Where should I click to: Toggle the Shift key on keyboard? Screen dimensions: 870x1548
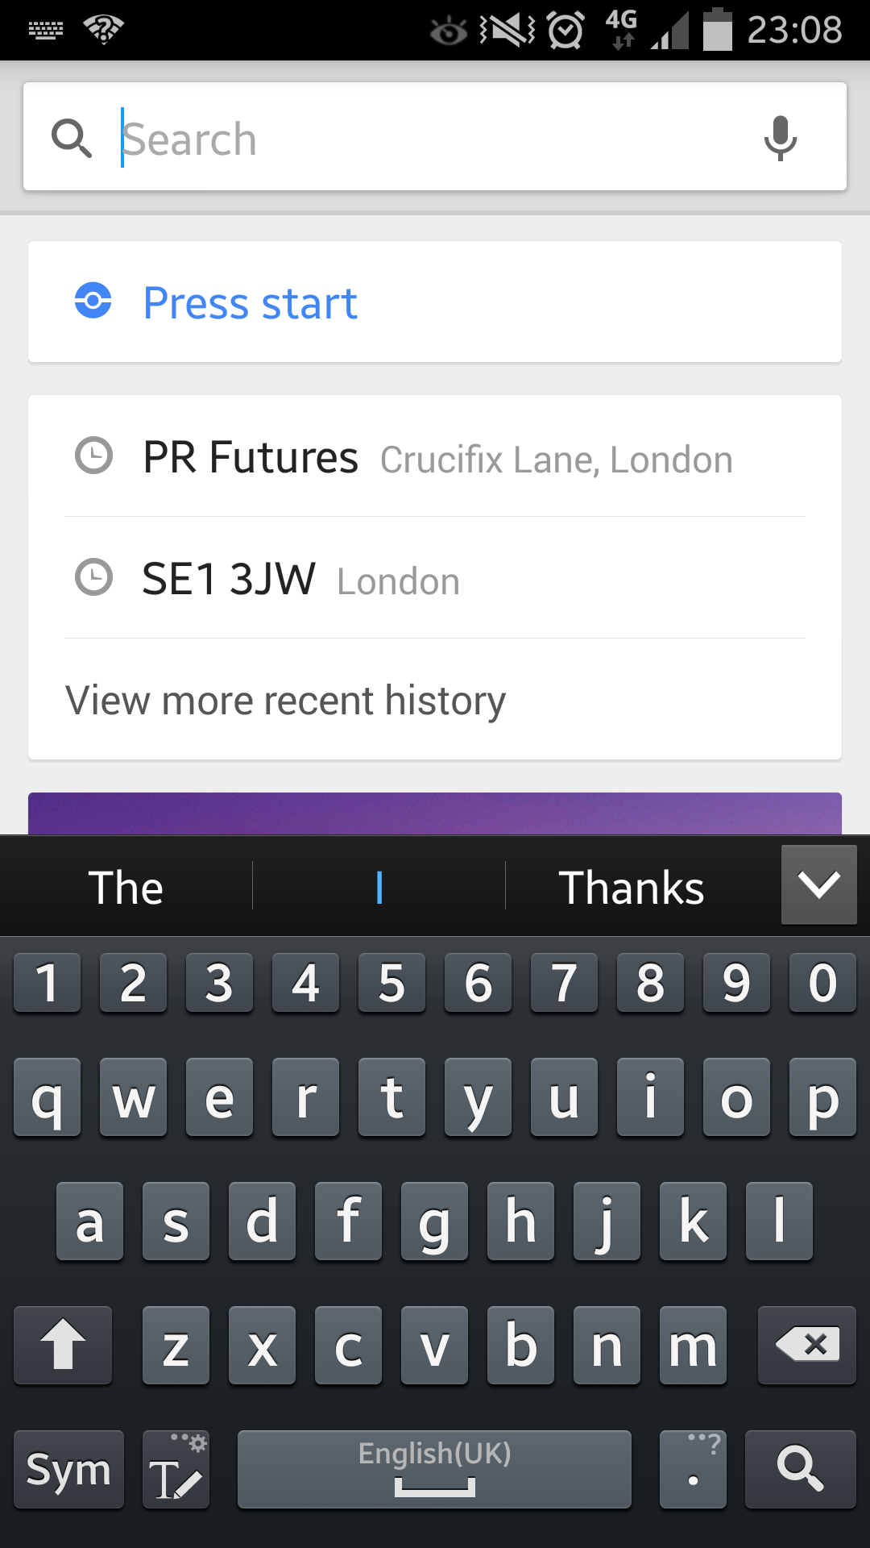[63, 1345]
